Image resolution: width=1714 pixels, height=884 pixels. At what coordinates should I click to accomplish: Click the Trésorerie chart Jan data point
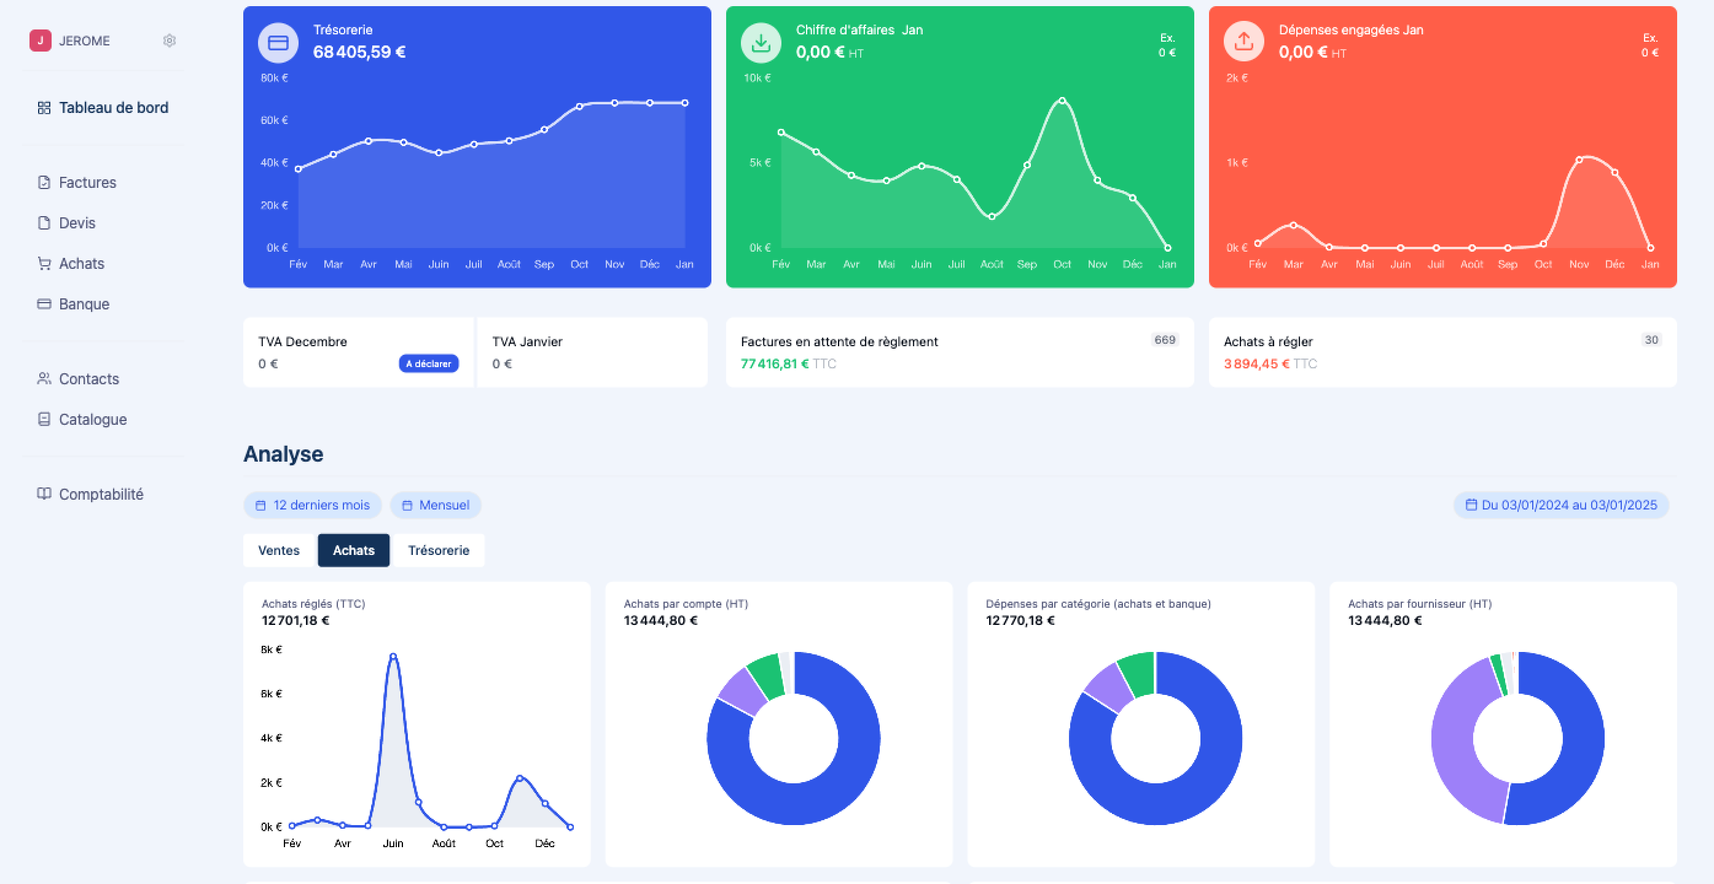pyautogui.click(x=684, y=103)
